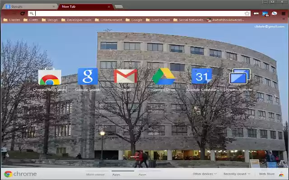Viewport: 289px width, 180px height.
Task: Click the signed-in gmail.com account address
Action: pyautogui.click(x=269, y=27)
